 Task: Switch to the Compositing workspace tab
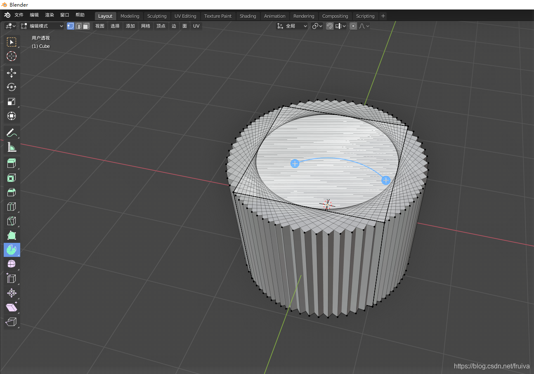pyautogui.click(x=335, y=16)
